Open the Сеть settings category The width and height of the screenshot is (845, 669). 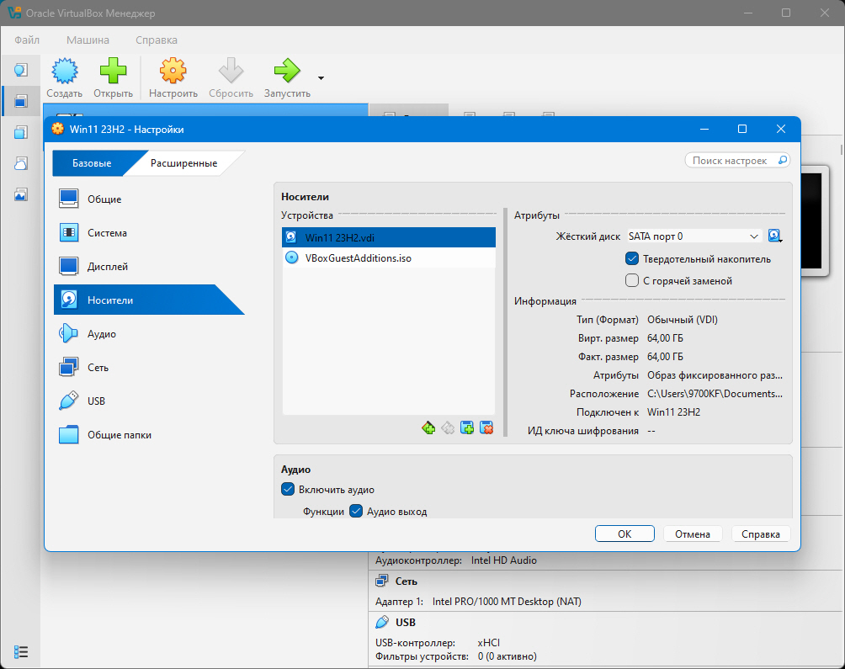[x=98, y=368]
